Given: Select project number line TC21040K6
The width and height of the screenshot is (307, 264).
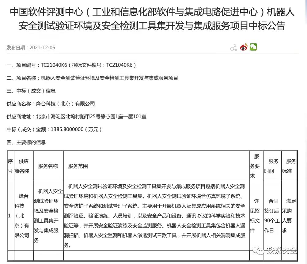Looking at the screenshot, I should coord(71,65).
